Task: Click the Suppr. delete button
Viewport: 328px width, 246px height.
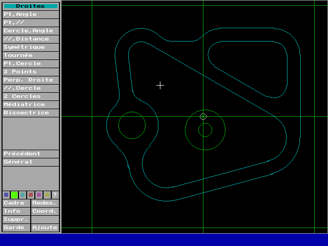Action: pyautogui.click(x=16, y=219)
